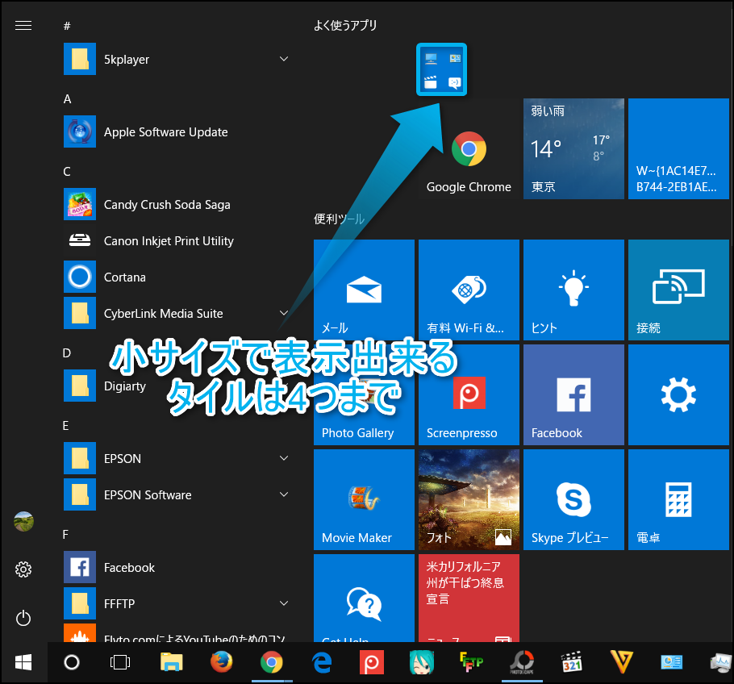Click the hamburger menu button
734x684 pixels.
pyautogui.click(x=23, y=25)
